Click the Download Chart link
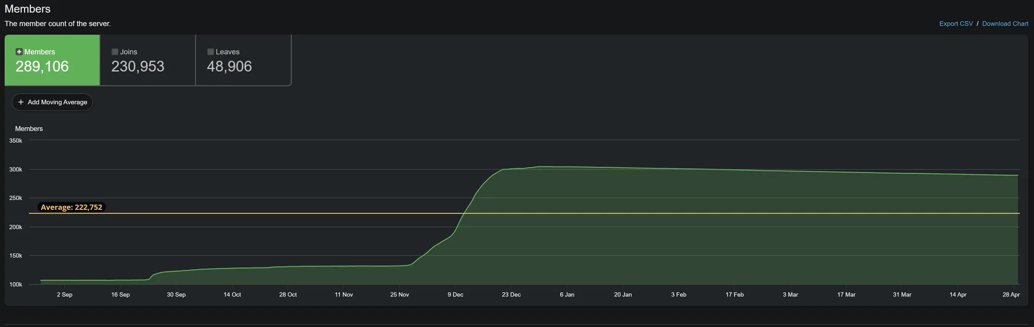 pyautogui.click(x=1005, y=24)
